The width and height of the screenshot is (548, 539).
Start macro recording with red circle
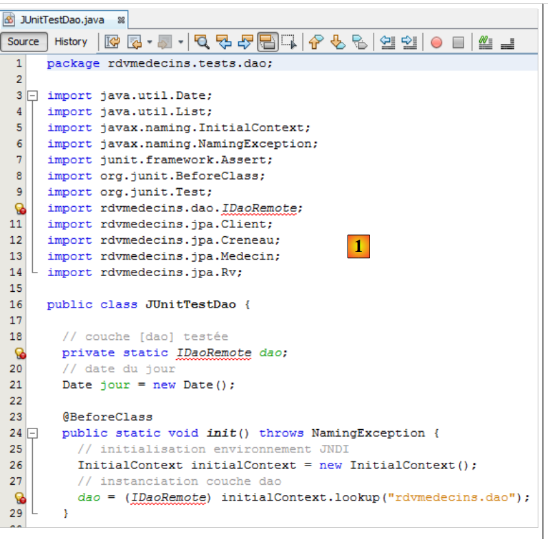pyautogui.click(x=437, y=42)
